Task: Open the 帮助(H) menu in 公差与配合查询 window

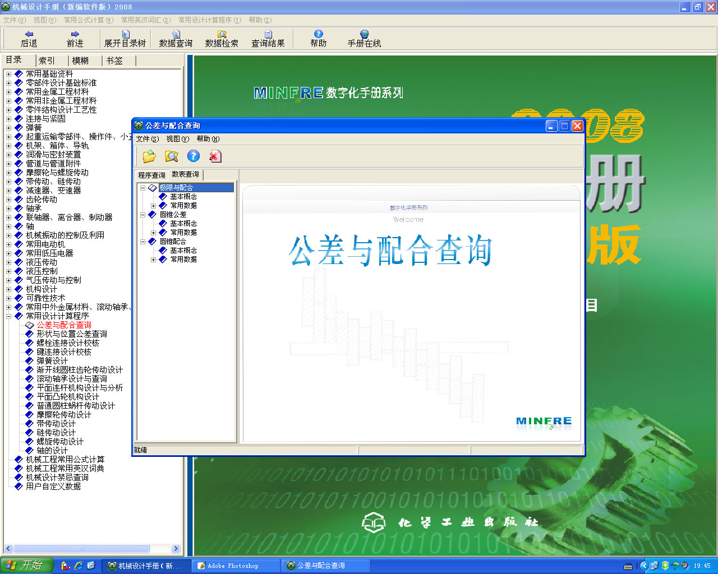Action: click(x=208, y=139)
